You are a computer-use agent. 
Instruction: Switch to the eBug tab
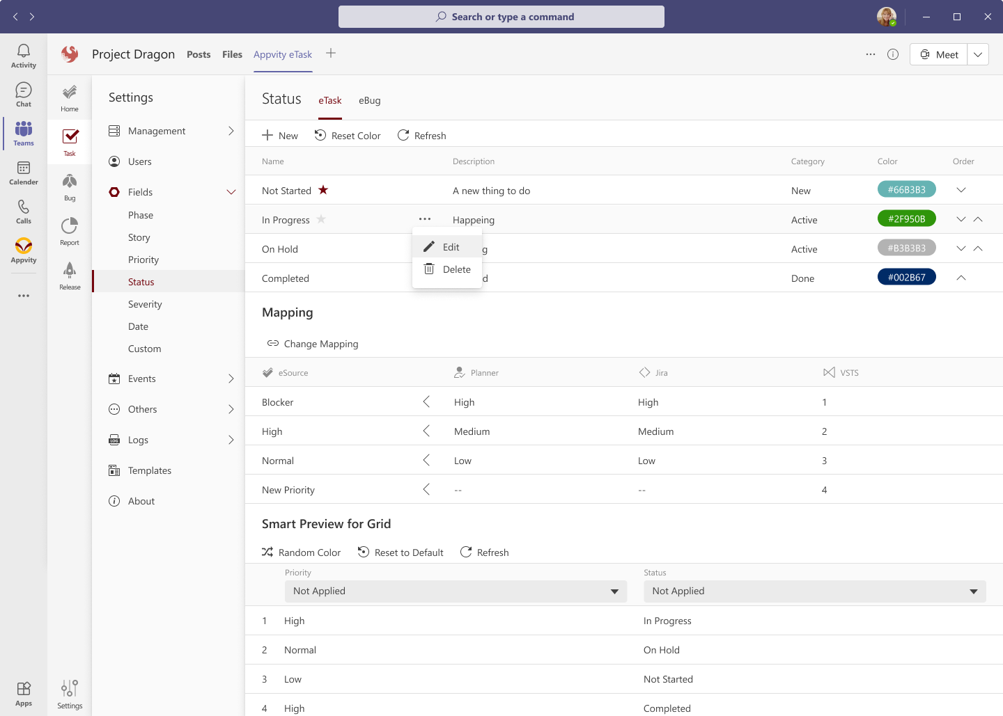tap(369, 100)
